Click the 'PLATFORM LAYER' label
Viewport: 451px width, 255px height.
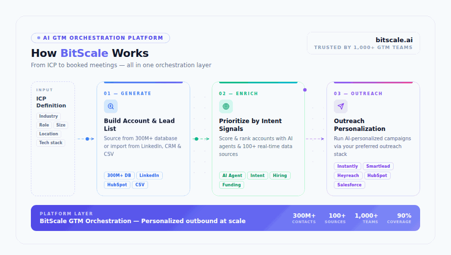click(67, 213)
